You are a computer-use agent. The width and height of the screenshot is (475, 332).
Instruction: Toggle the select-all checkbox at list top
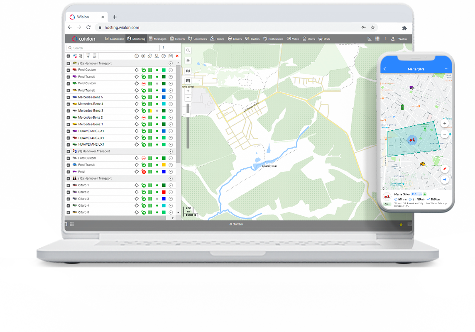[69, 56]
